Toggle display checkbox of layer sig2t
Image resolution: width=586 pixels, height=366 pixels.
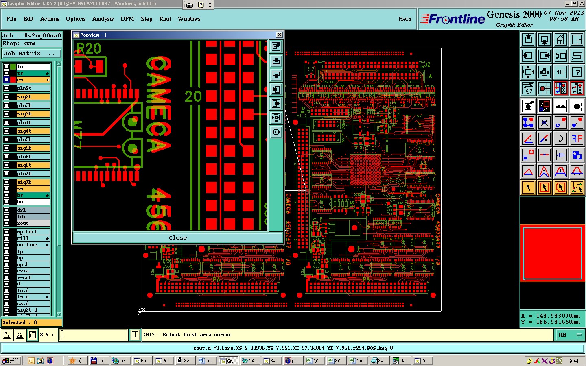click(x=7, y=97)
